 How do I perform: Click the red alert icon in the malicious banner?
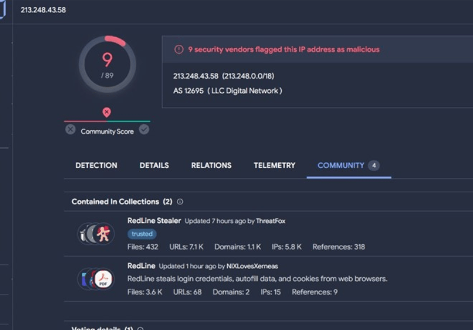(x=179, y=50)
